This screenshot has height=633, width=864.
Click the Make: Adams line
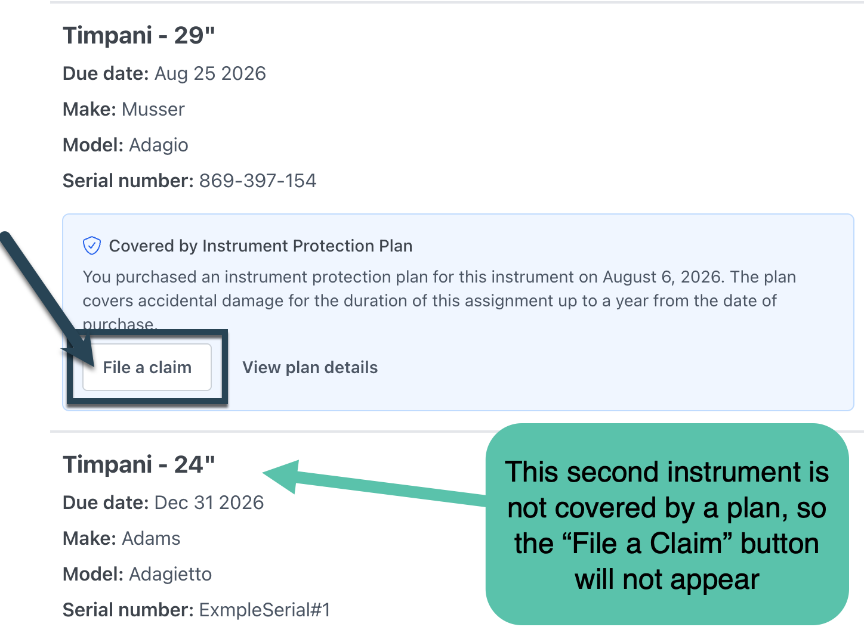click(x=121, y=538)
